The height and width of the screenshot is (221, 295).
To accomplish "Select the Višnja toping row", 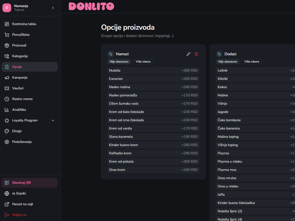I will [255, 145].
